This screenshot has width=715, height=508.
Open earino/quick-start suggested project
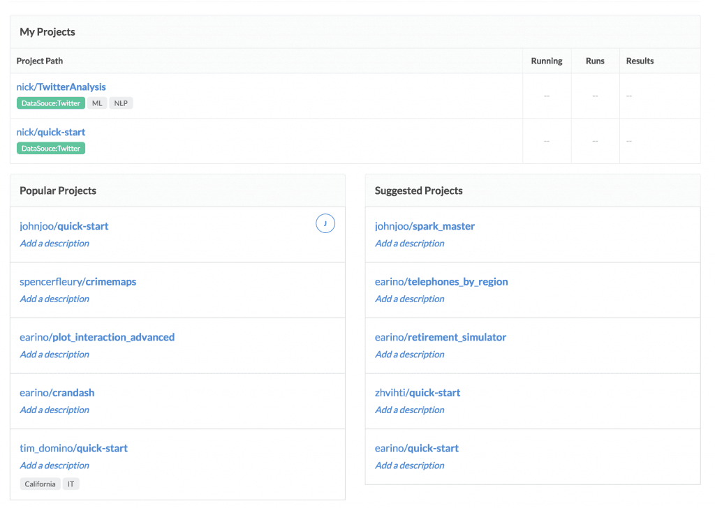(x=417, y=448)
